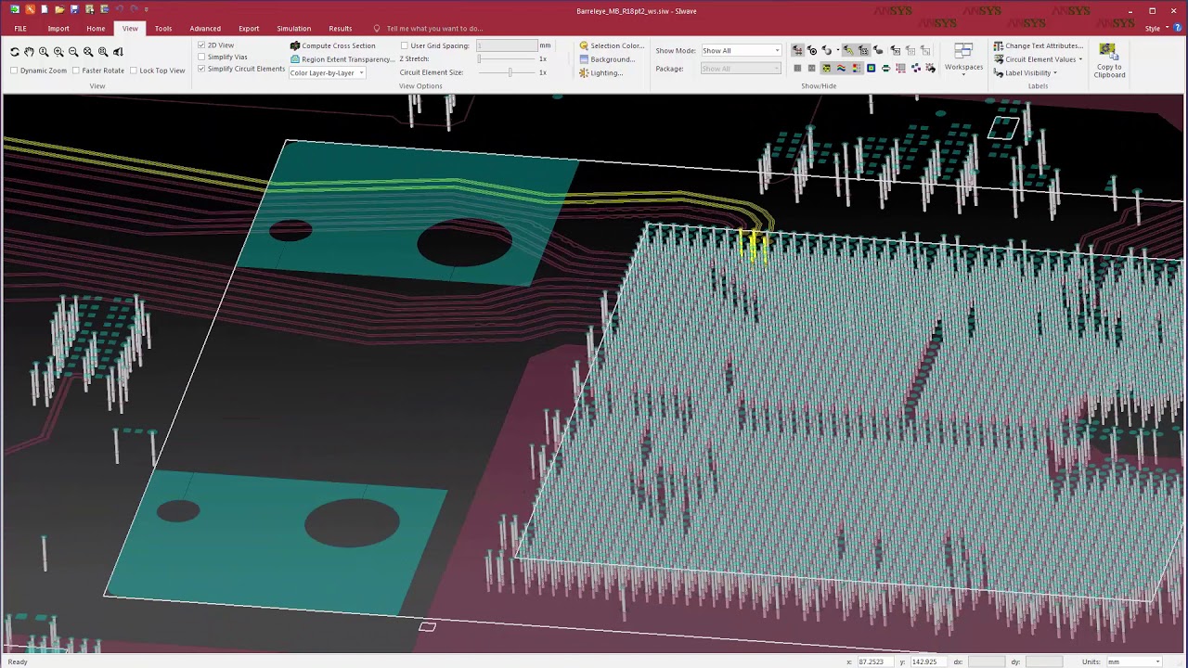Click the rotate view icon
The width and height of the screenshot is (1188, 668).
[15, 52]
